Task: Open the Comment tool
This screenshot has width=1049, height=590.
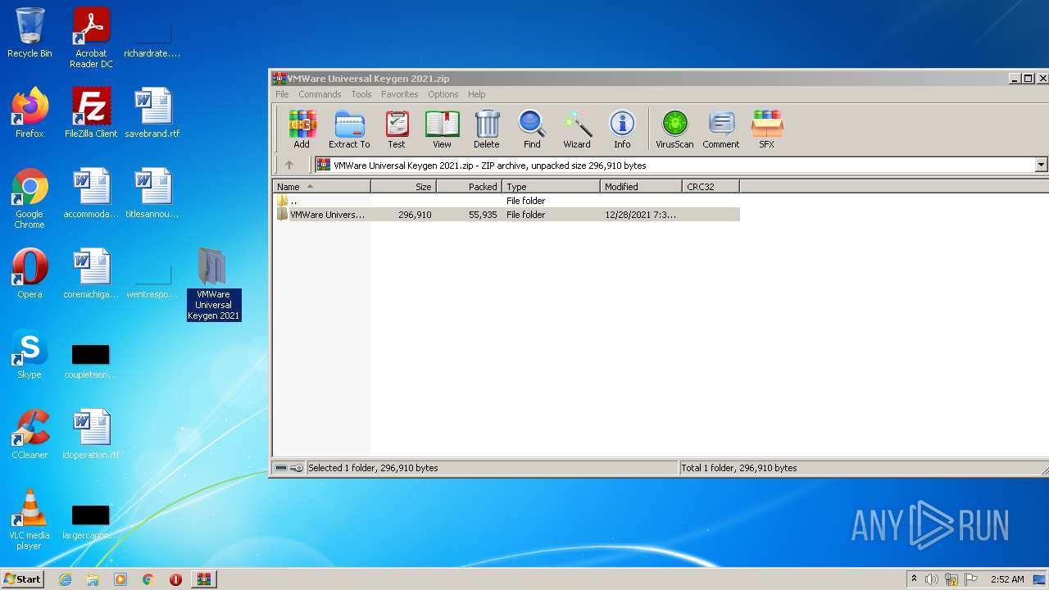Action: 721,129
